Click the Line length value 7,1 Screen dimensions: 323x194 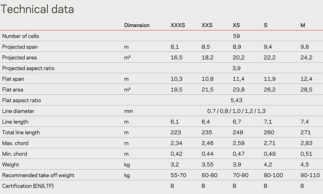point(268,122)
